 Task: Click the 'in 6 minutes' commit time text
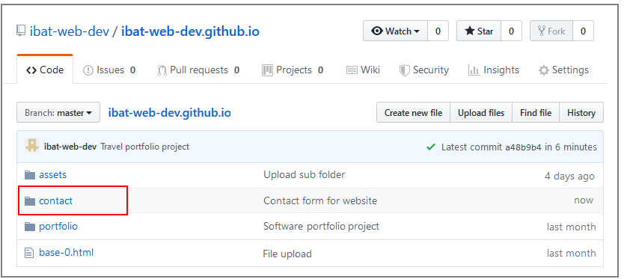coord(571,147)
